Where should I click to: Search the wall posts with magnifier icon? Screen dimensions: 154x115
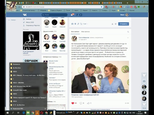[x=128, y=31]
